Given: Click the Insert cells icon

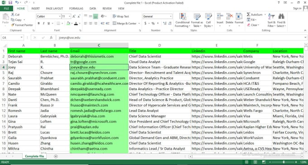Looking at the screenshot, I should (x=220, y=16).
